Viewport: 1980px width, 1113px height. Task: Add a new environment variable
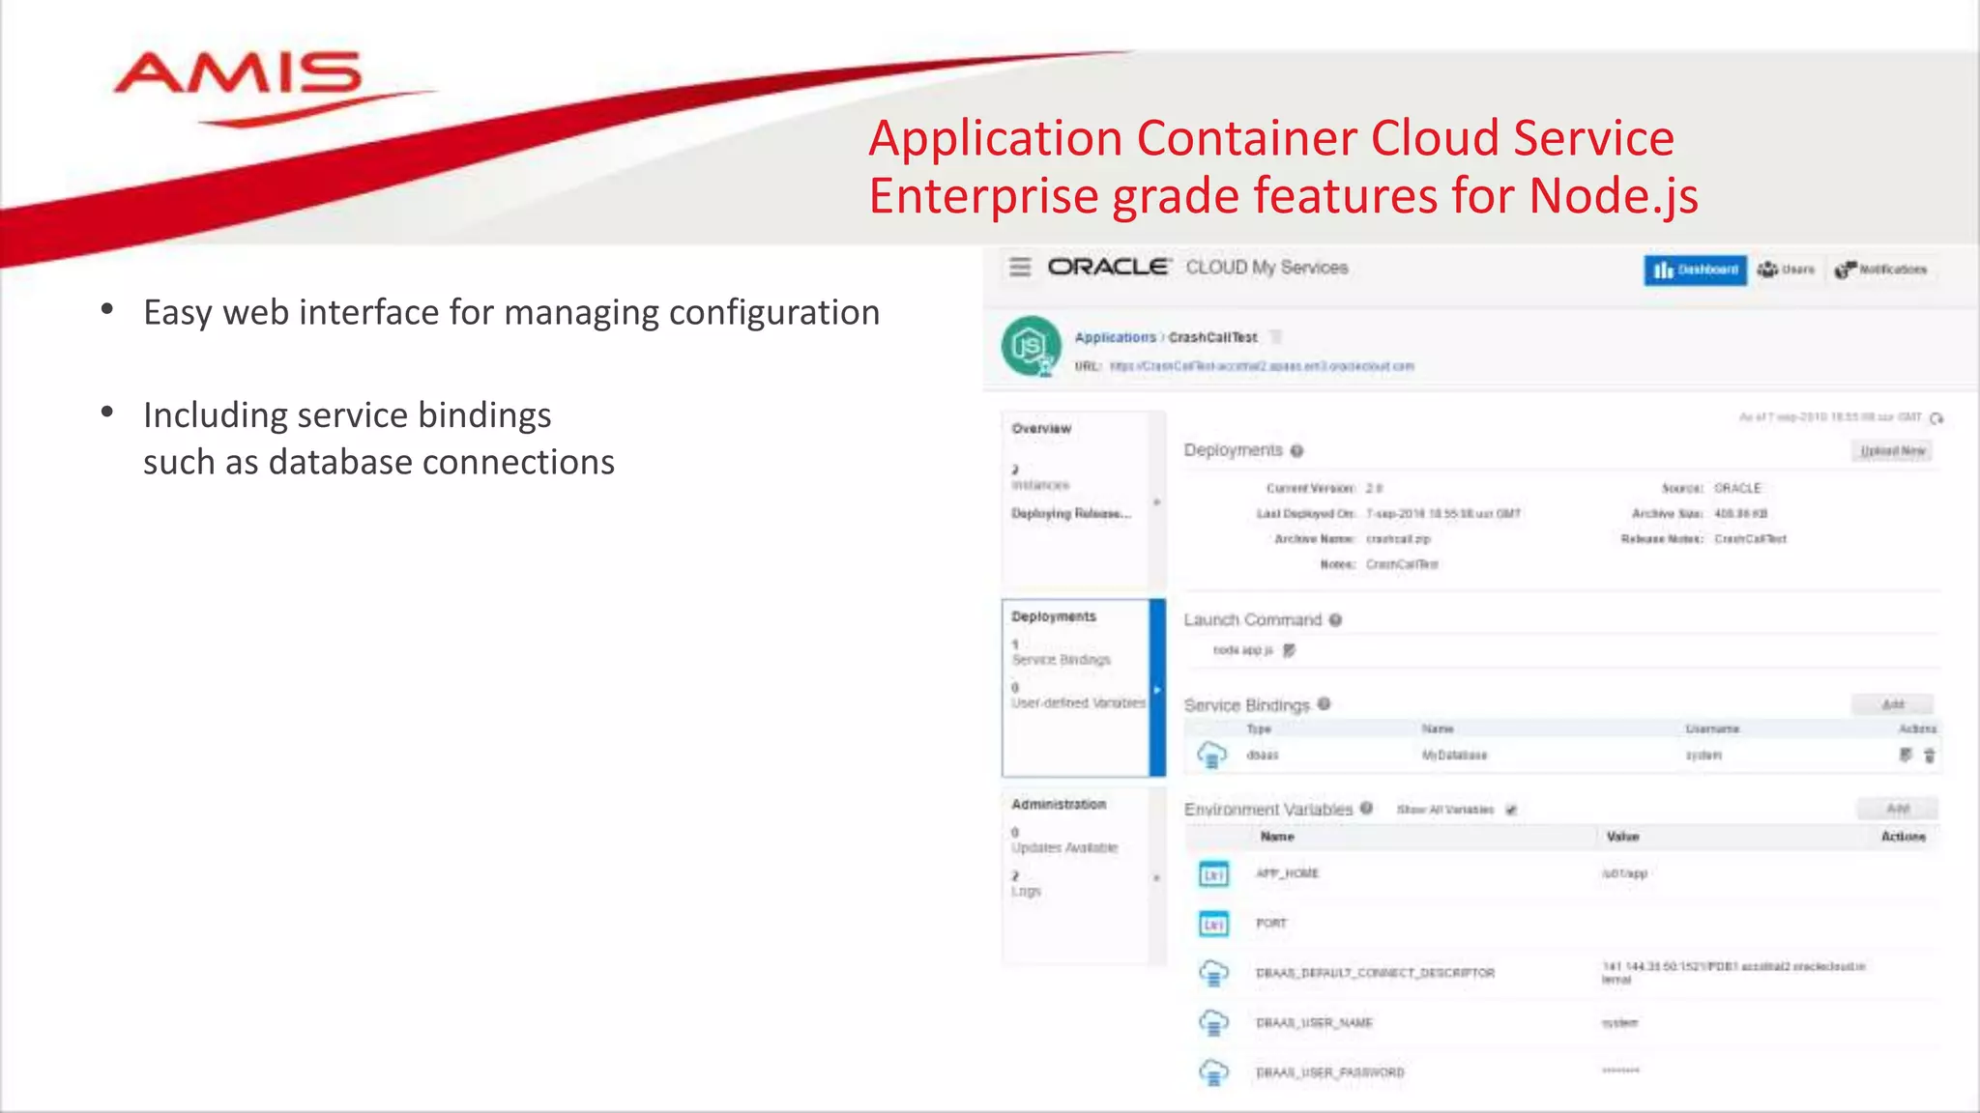(1898, 808)
